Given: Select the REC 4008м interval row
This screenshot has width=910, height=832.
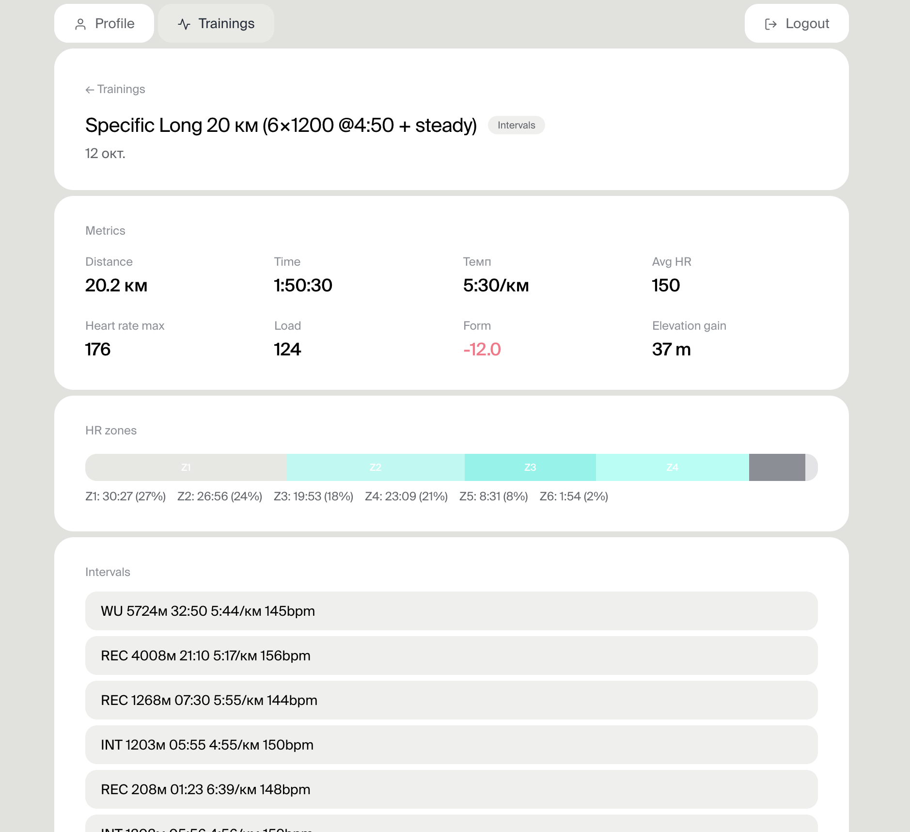Looking at the screenshot, I should [x=451, y=656].
